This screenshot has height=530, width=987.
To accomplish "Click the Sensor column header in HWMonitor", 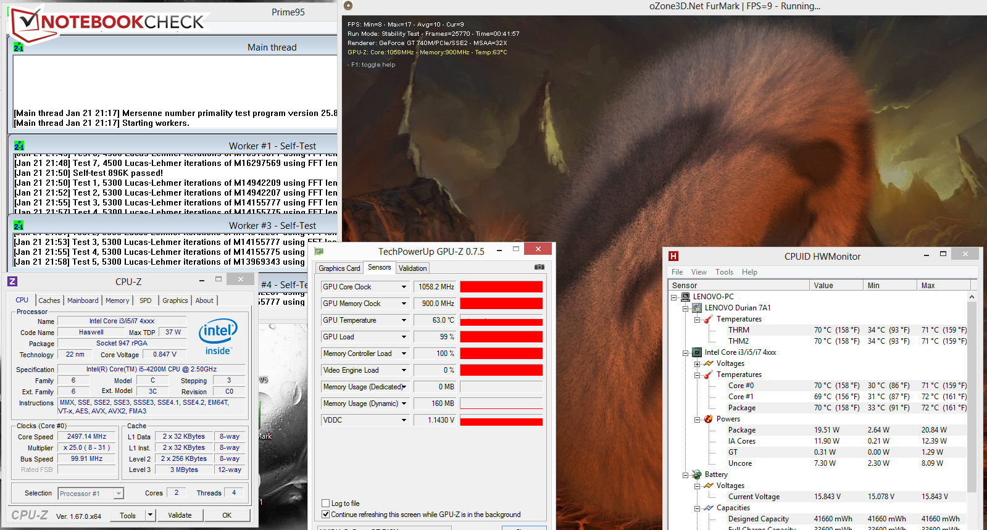I will coord(739,285).
